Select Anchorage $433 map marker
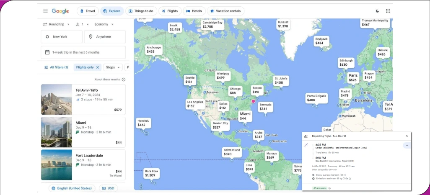This screenshot has height=195, width=430. (153, 49)
